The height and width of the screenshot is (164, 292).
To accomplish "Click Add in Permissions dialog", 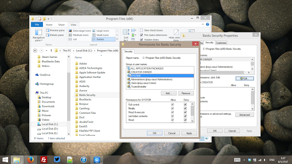I will [x=168, y=93].
